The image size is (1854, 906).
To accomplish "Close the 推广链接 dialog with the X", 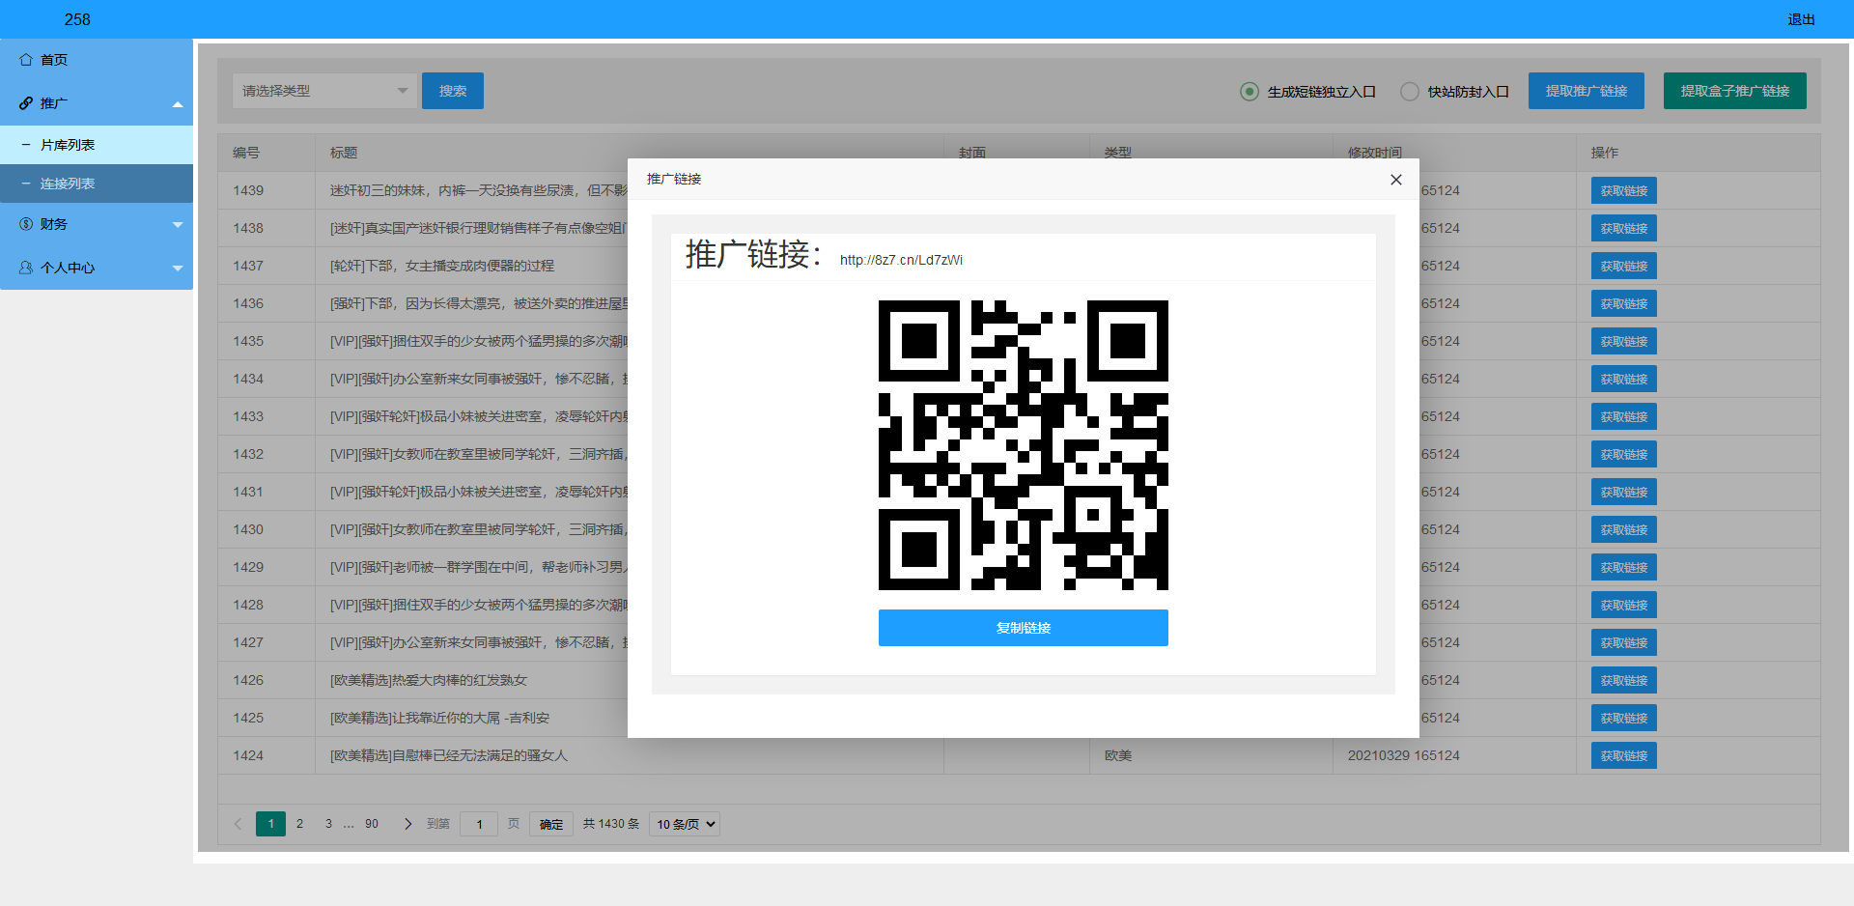I will 1395,180.
